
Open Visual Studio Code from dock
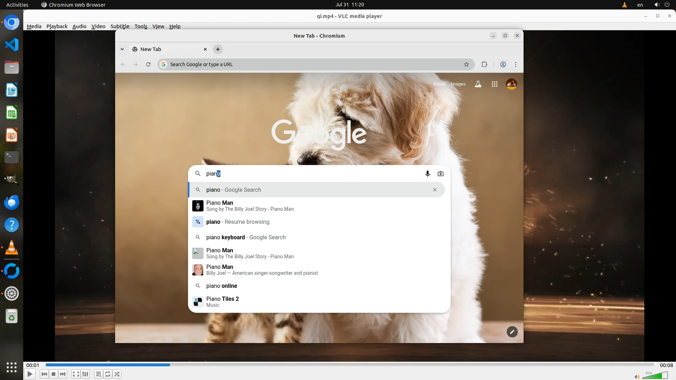[x=12, y=45]
